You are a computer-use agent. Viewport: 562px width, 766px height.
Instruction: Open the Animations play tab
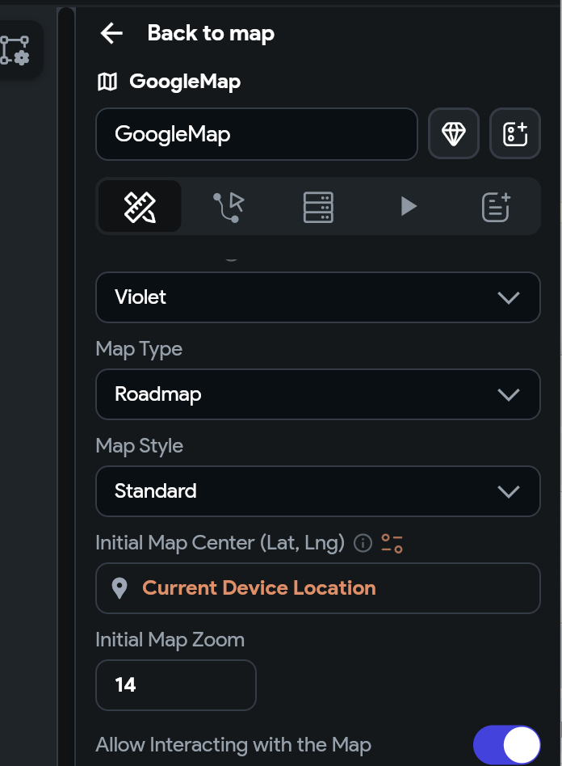point(409,206)
